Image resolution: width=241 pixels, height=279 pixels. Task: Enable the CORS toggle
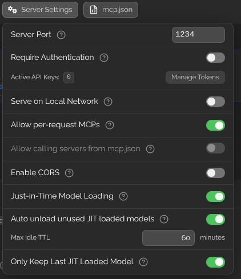[215, 173]
